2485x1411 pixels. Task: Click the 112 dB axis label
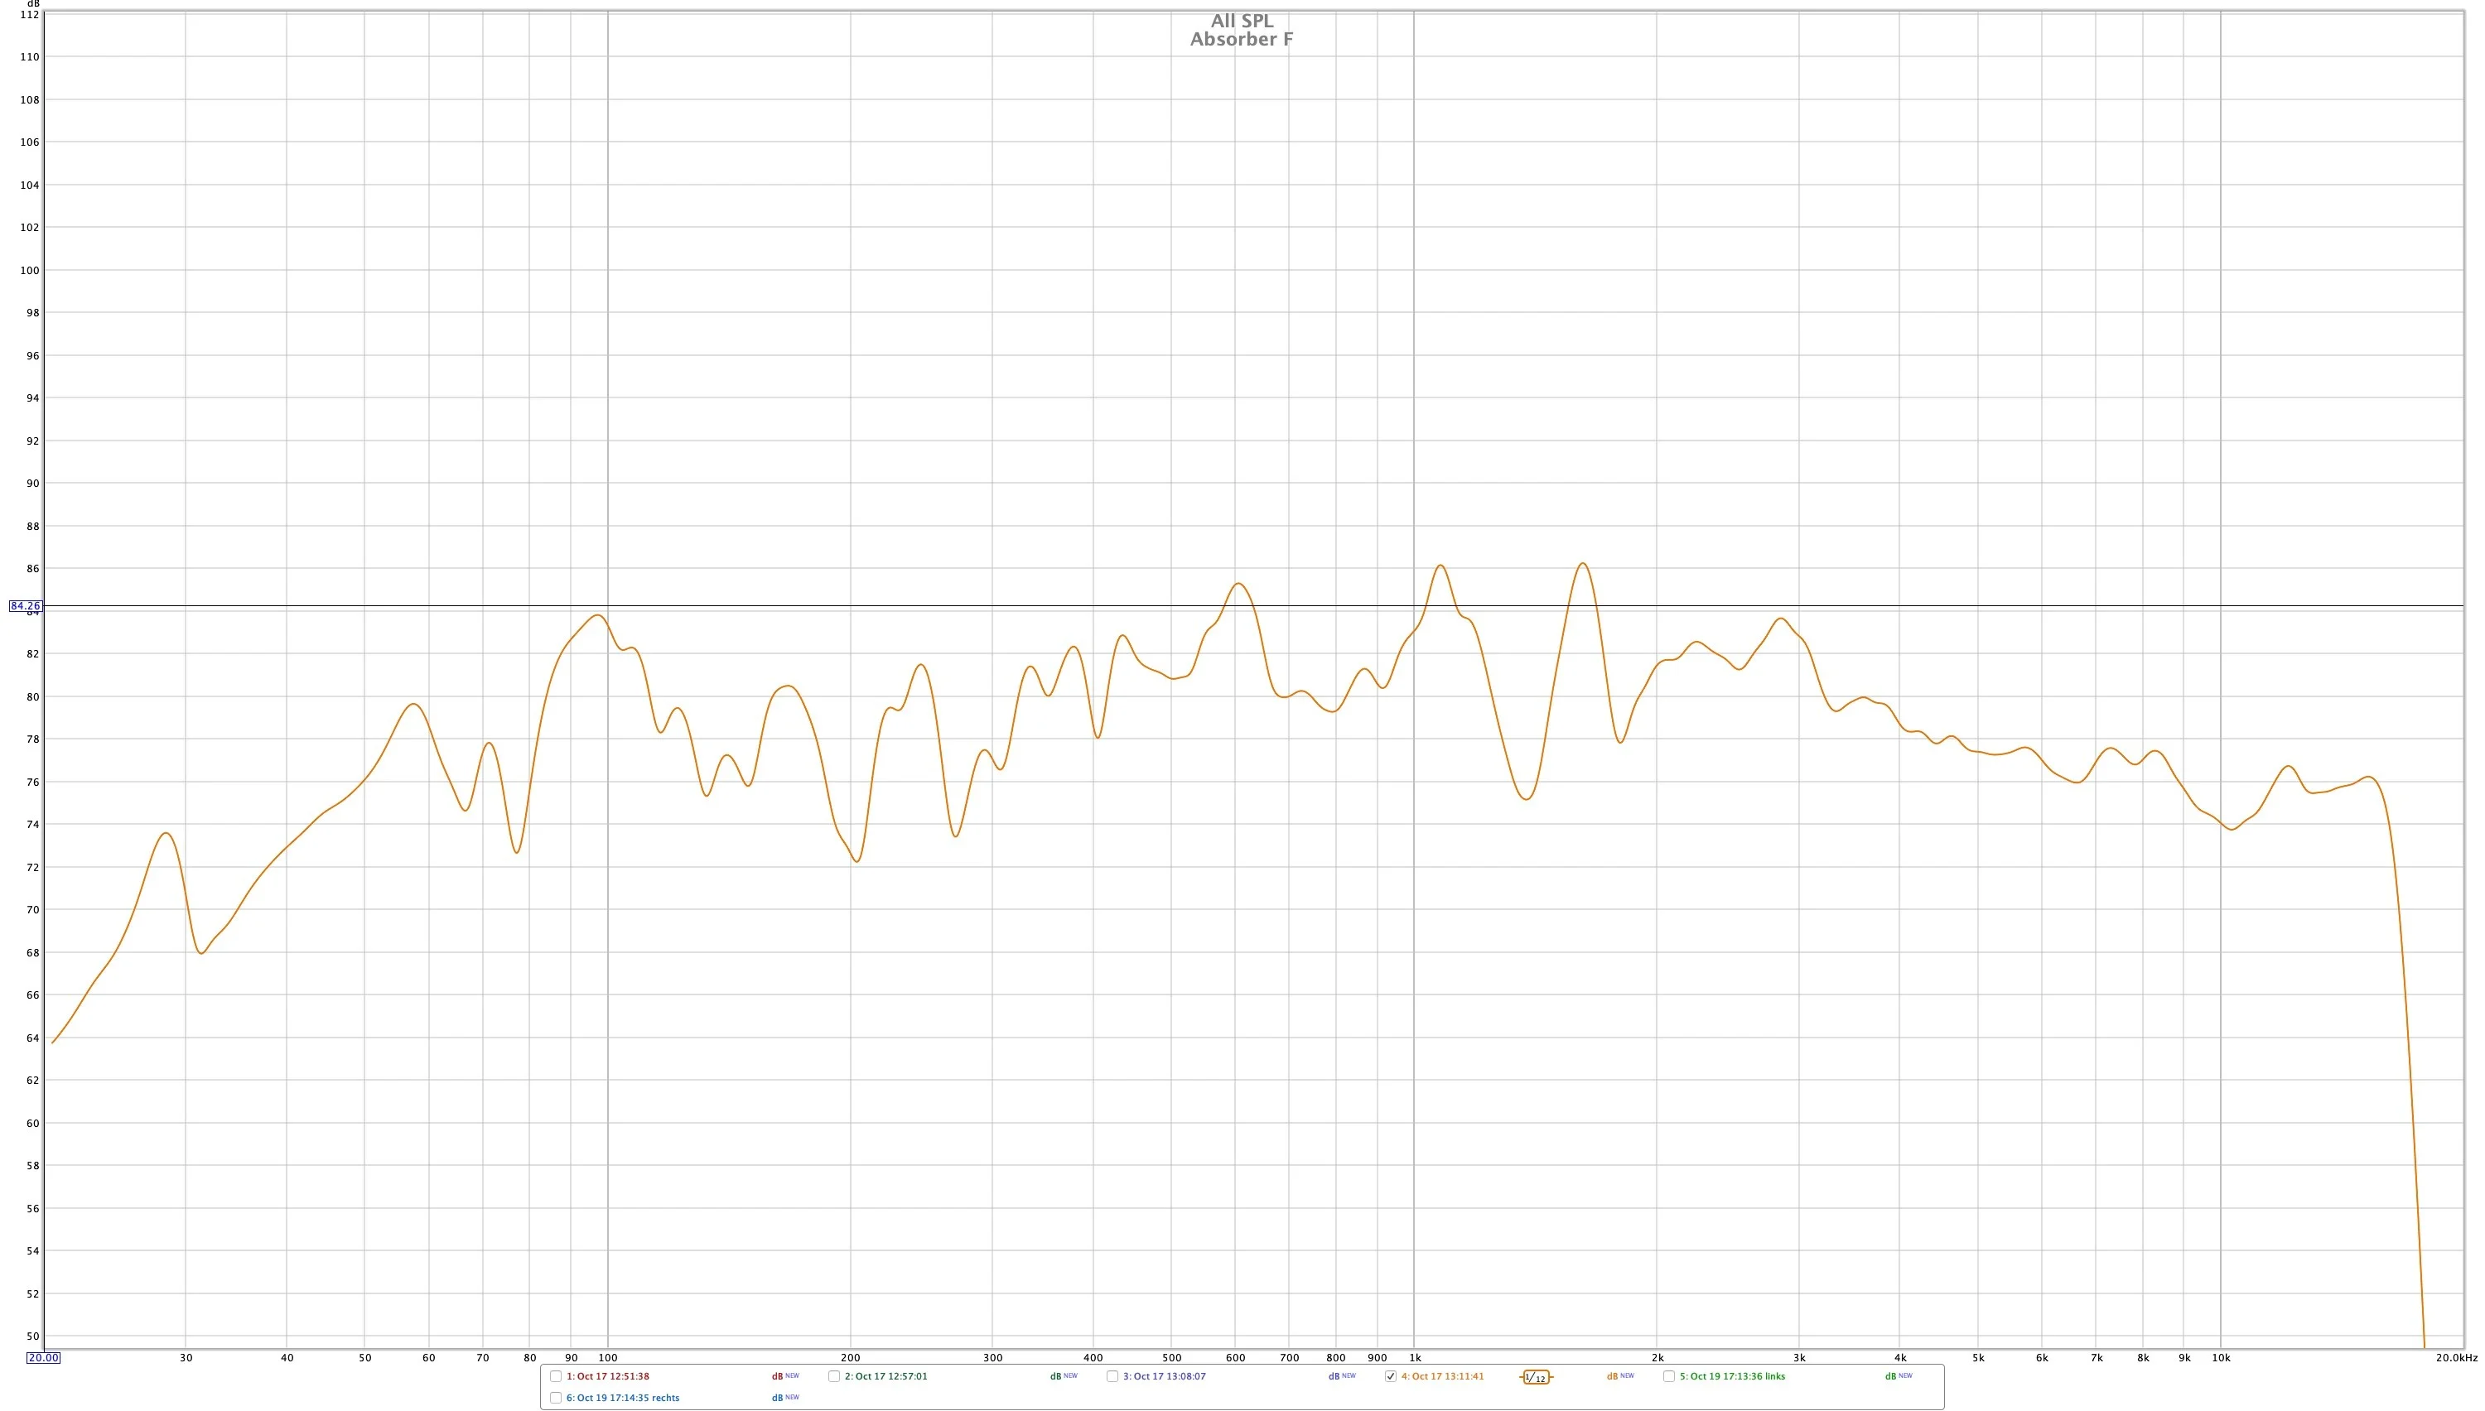(x=30, y=15)
